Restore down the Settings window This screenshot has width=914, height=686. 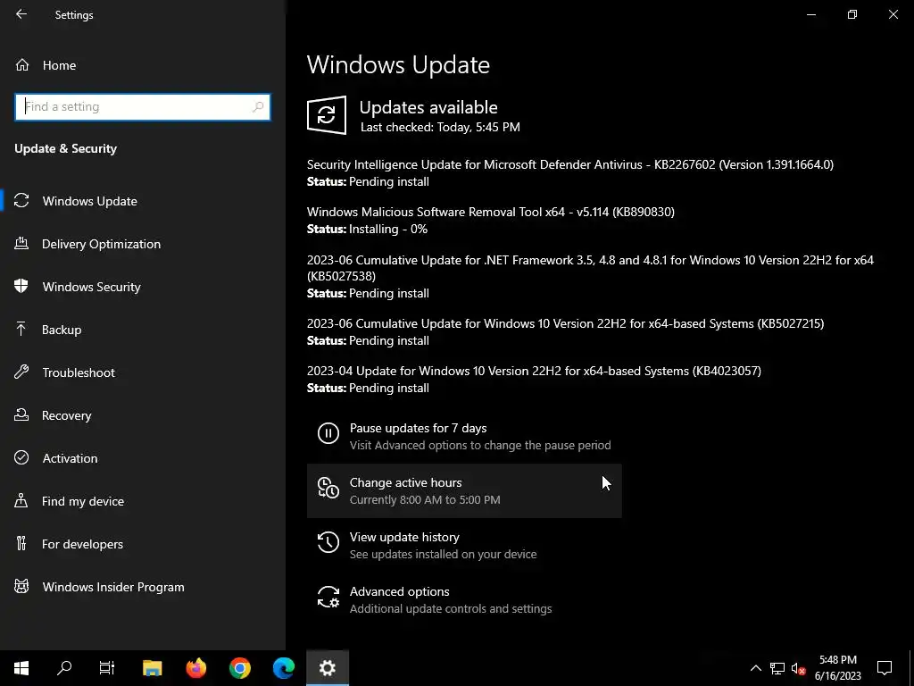click(852, 14)
